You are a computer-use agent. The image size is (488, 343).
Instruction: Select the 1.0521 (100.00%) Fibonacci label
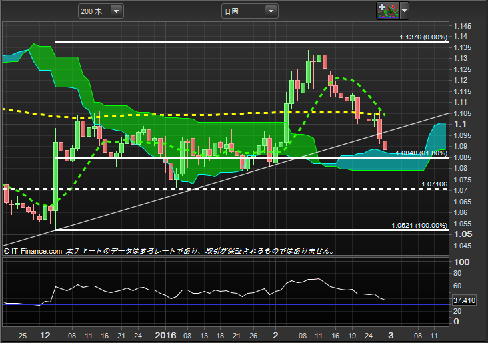click(419, 226)
